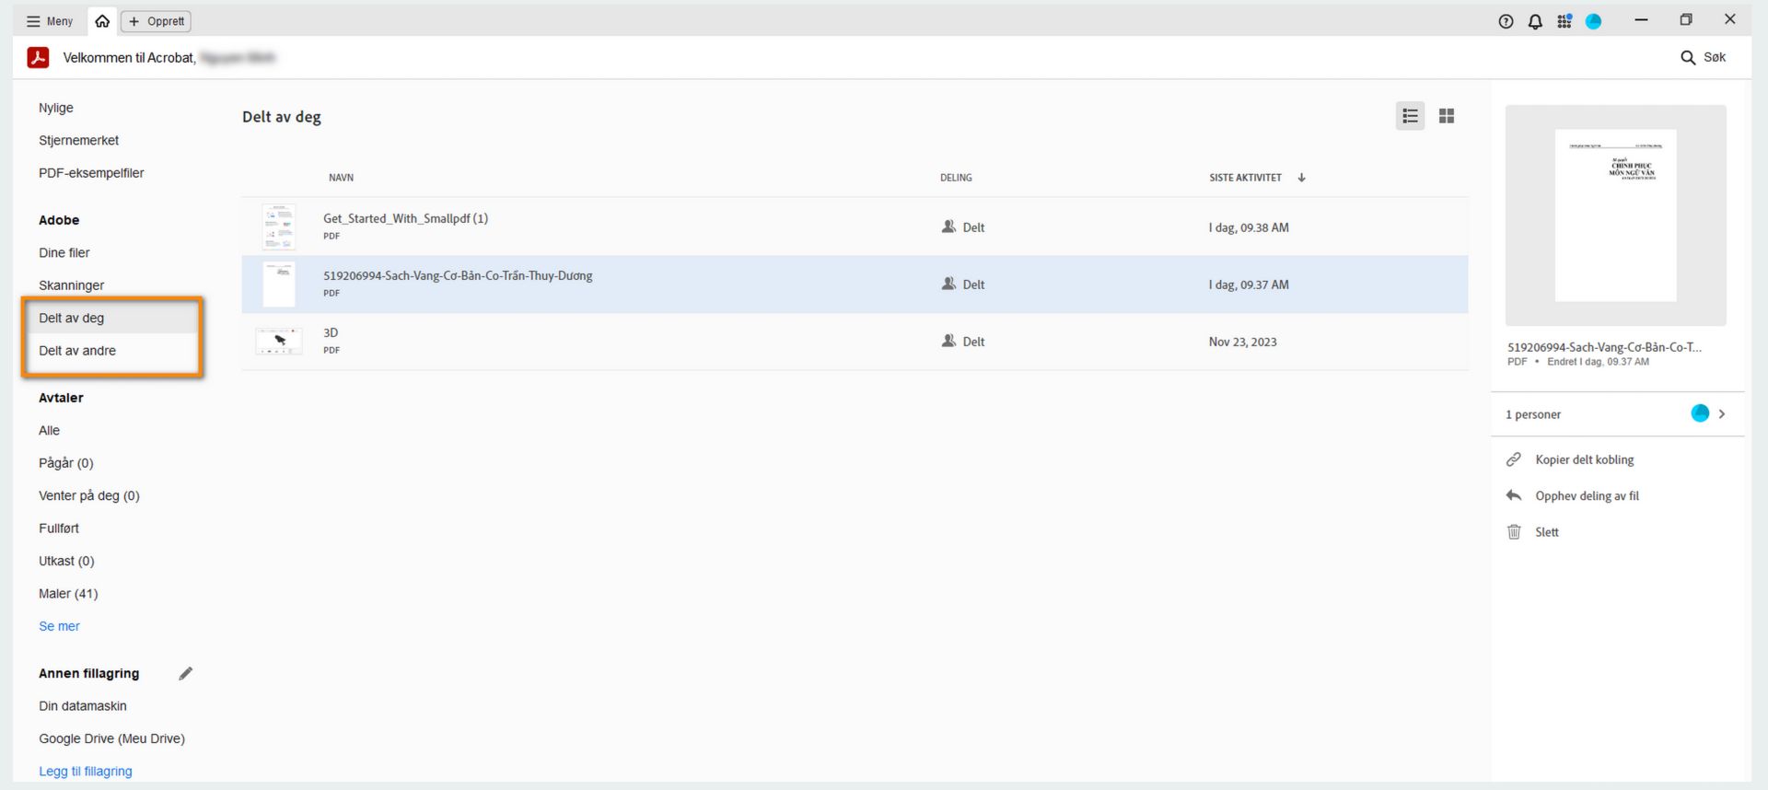This screenshot has height=790, width=1768.
Task: Open the Get_Started_With_Smallpdf (1) file
Action: click(x=405, y=218)
